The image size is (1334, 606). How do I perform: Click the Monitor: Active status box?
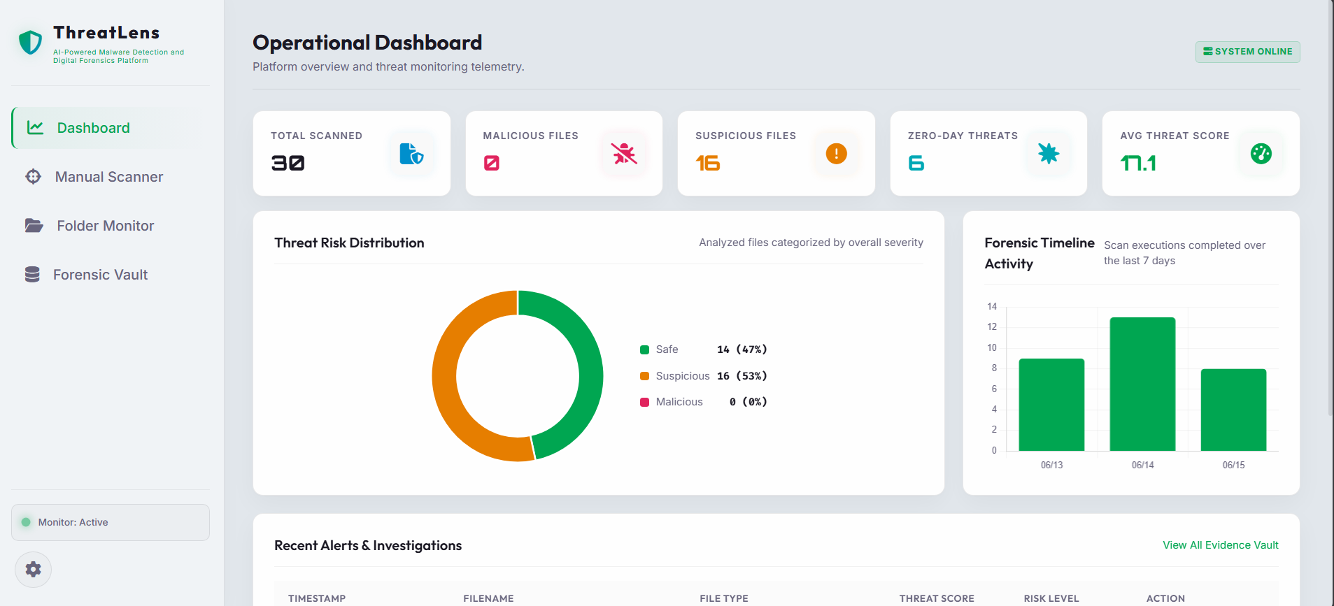pos(111,522)
